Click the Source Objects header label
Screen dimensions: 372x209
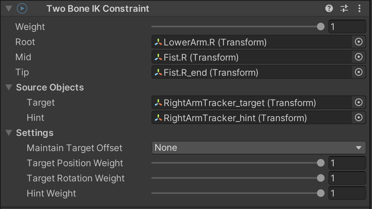point(50,87)
